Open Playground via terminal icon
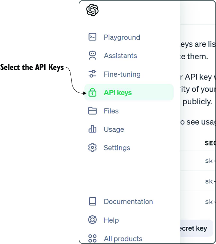This screenshot has width=216, height=244. (x=93, y=37)
